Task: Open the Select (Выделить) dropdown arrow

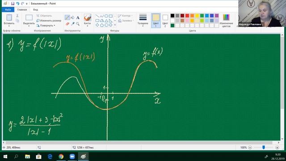Action: tap(29, 26)
